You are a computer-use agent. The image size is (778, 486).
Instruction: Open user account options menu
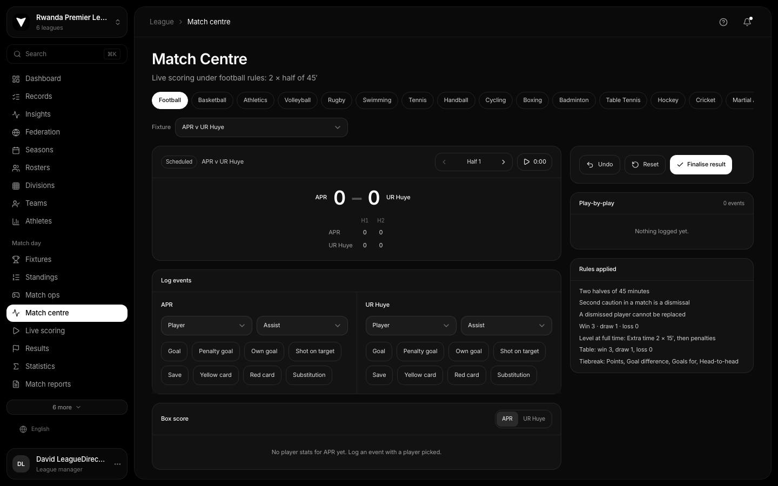coord(117,464)
